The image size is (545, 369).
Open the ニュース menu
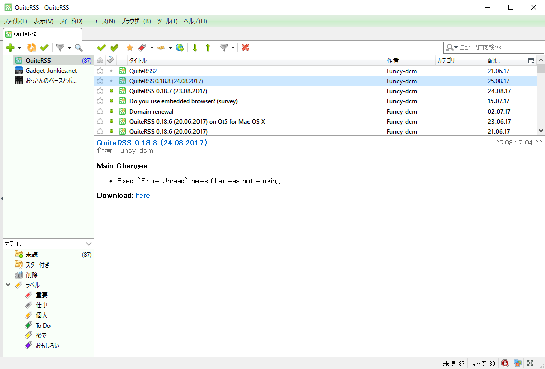click(x=102, y=21)
